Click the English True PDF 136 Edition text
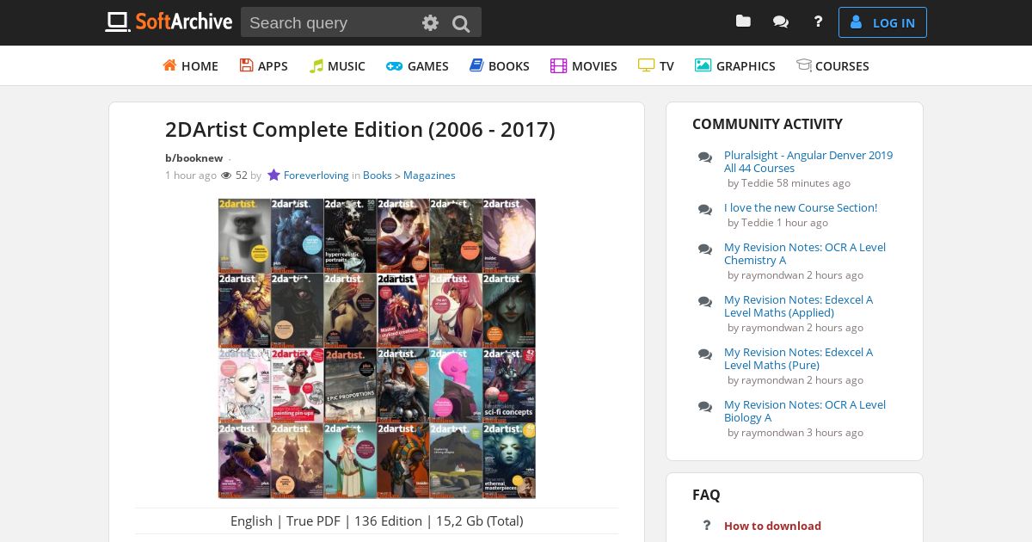Image resolution: width=1032 pixels, height=542 pixels. click(x=377, y=520)
